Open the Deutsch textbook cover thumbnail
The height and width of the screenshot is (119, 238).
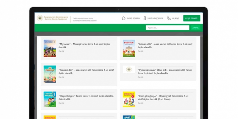coord(129,48)
